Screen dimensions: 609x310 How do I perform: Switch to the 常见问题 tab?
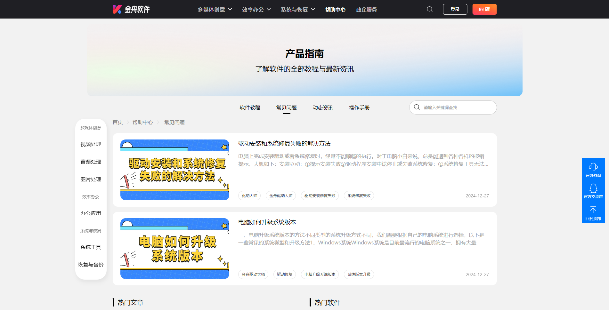(286, 108)
